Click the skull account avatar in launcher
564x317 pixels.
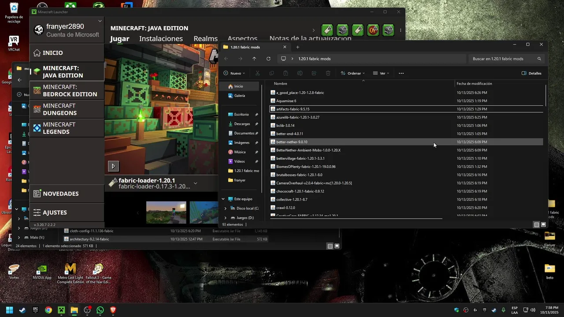(39, 30)
